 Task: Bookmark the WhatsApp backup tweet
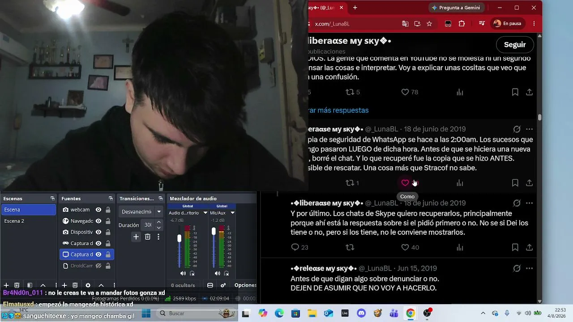(515, 183)
